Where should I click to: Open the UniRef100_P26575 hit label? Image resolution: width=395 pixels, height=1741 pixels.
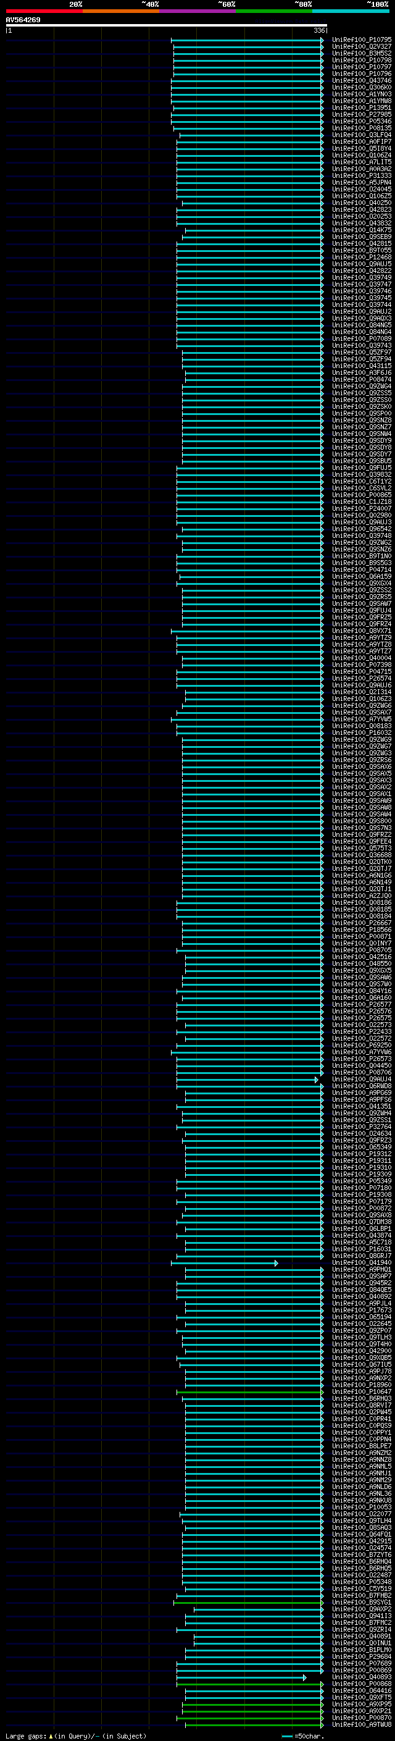click(x=361, y=1018)
